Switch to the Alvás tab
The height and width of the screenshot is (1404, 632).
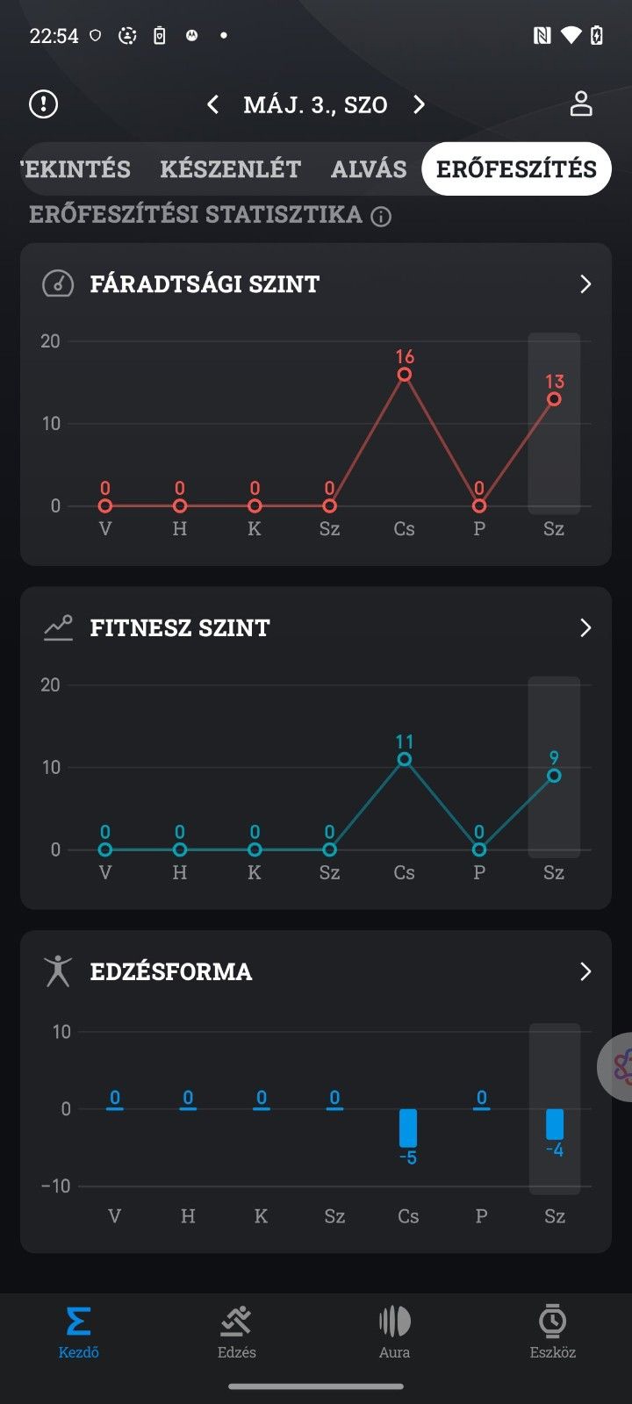tap(369, 168)
